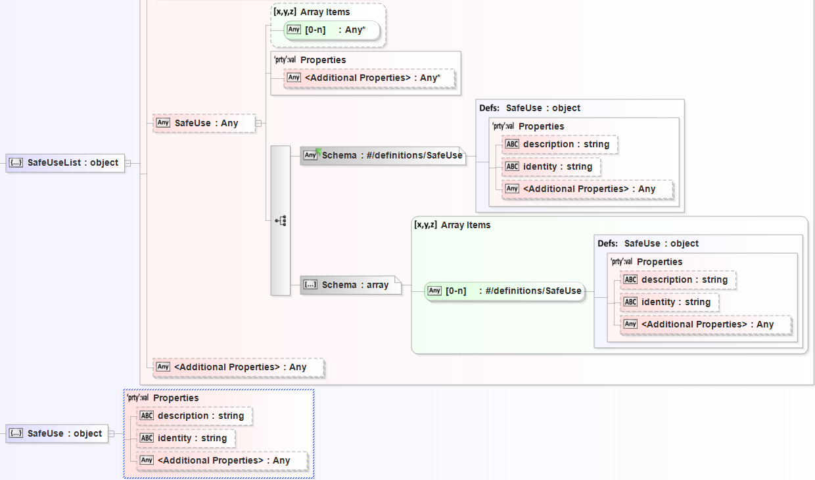
Task: Collapse the bottom SafeUse : object expander
Action: (112, 433)
